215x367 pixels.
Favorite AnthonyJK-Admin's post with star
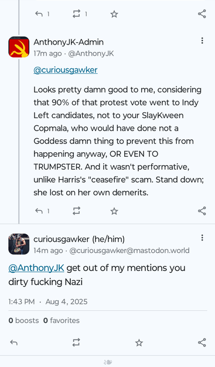(x=114, y=211)
